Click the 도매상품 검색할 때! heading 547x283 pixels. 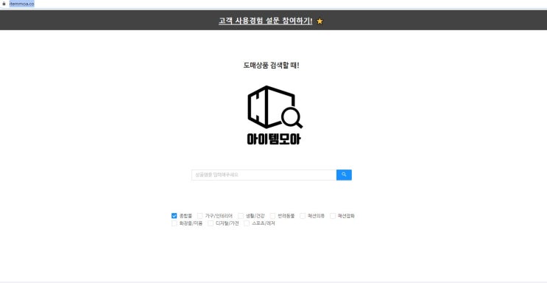(x=271, y=66)
